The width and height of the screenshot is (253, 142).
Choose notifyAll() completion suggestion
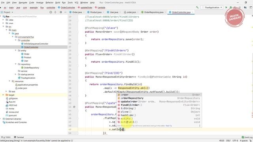pos(159,122)
